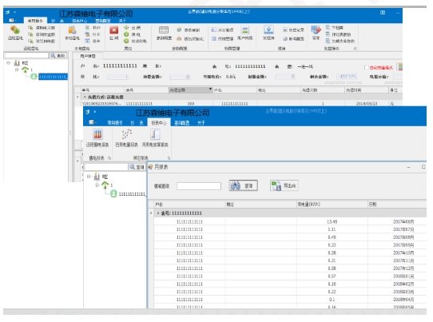Click the 远程售电 coins icon in ribbon
Screen dimensions: 433x322
(x=15, y=30)
